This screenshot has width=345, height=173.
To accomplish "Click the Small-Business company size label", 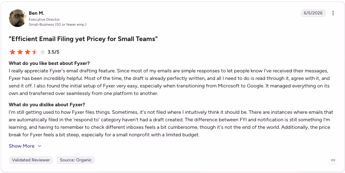I will [58, 24].
